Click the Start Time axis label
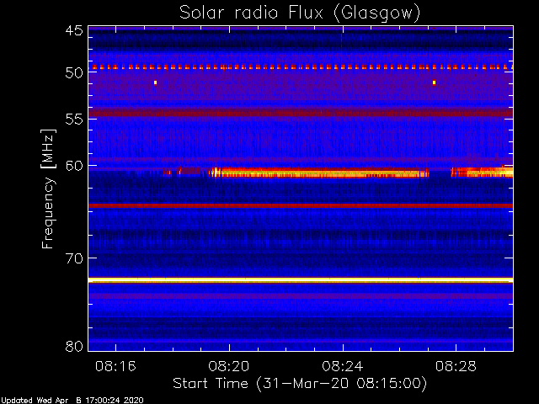This screenshot has height=404, width=539. (300, 384)
